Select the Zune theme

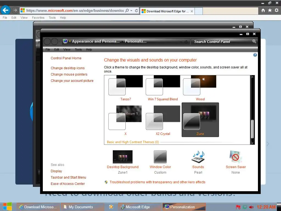point(200,120)
